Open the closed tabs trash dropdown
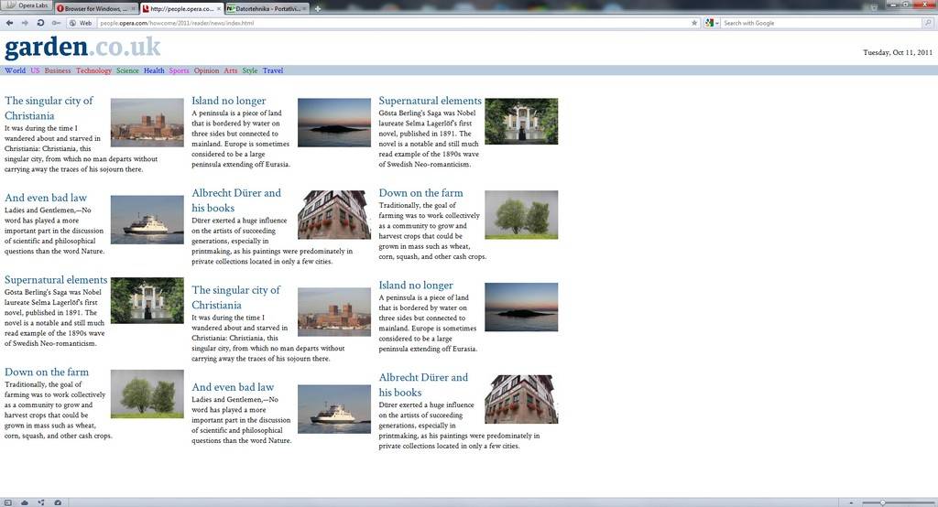Viewport: 938px width, 507px height. (876, 7)
